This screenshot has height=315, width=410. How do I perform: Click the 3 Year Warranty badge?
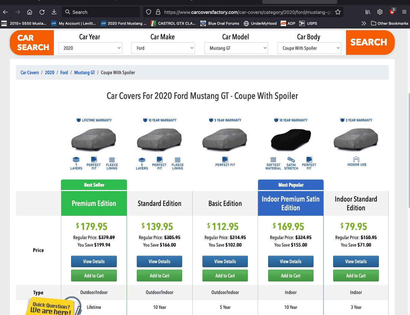click(x=356, y=120)
